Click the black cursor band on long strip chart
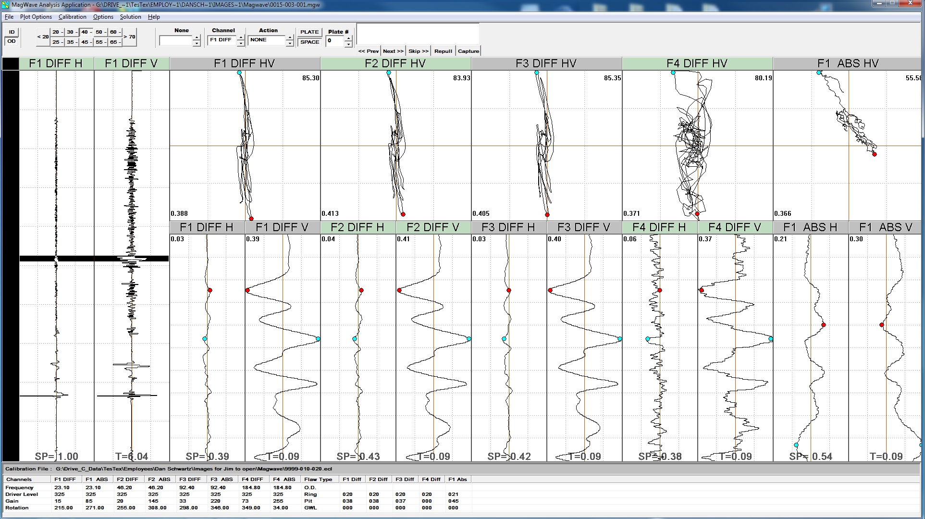Image resolution: width=925 pixels, height=519 pixels. point(94,259)
